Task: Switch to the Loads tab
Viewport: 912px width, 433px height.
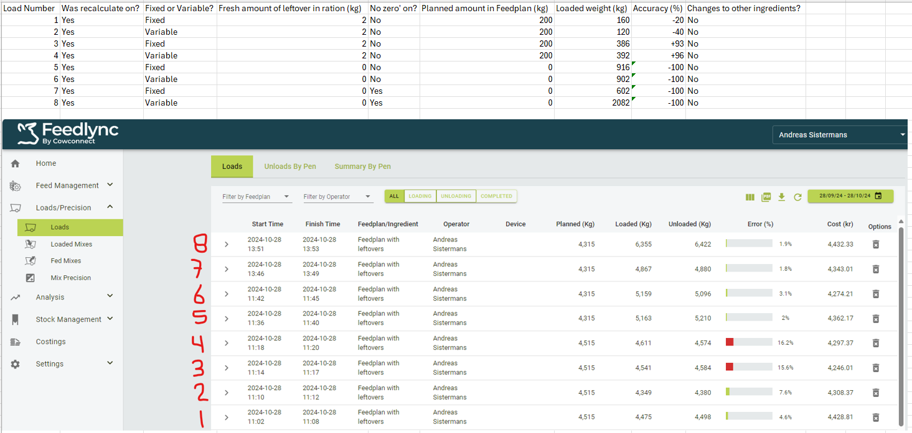Action: coord(232,166)
